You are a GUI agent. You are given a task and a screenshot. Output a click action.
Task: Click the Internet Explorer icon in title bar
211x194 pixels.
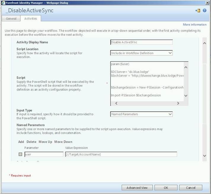(x=3, y=3)
